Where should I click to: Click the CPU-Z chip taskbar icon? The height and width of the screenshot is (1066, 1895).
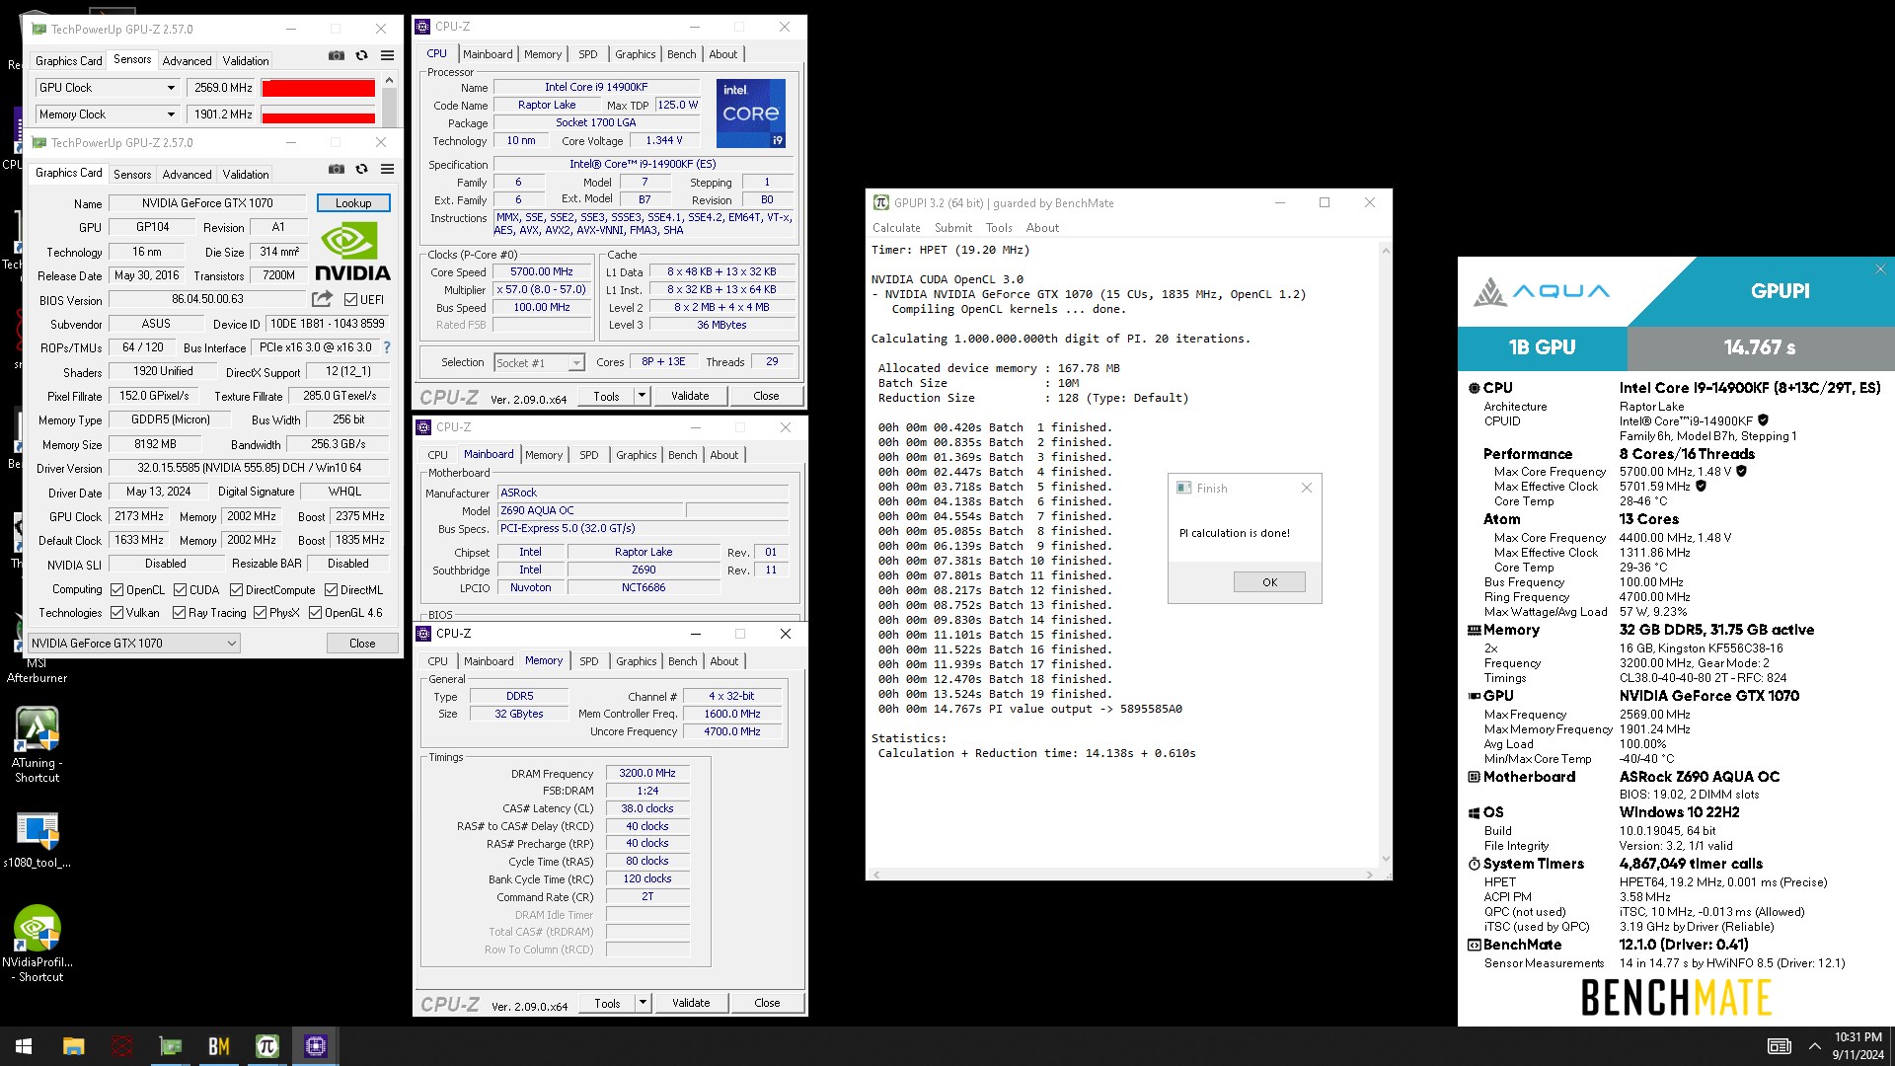coord(316,1046)
